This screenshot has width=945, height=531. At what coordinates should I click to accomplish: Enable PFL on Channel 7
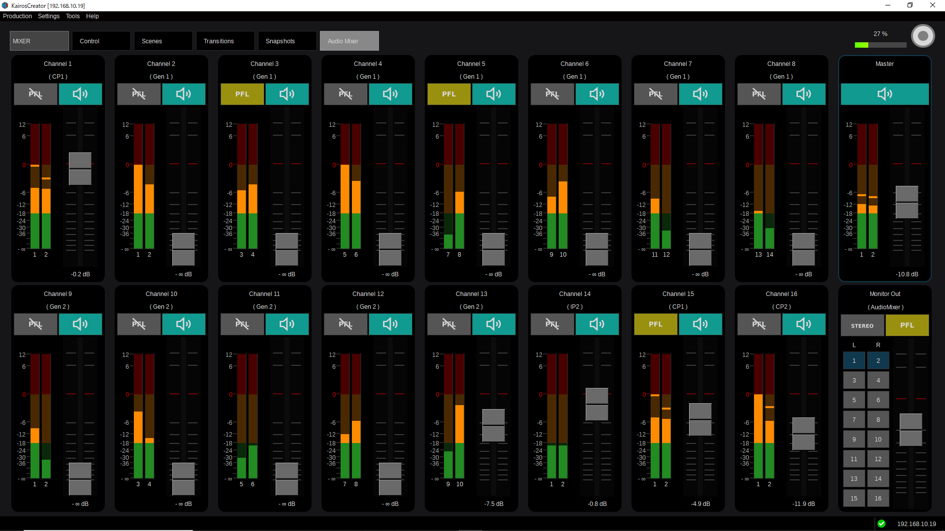[656, 94]
